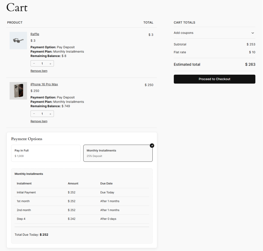
Task: Click the Initial Payment row label
Action: (26, 193)
